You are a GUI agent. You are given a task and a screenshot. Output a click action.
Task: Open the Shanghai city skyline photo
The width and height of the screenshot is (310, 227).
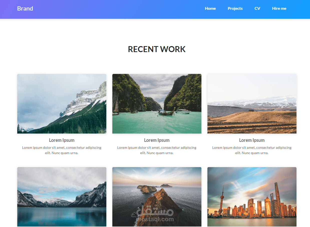pyautogui.click(x=252, y=197)
